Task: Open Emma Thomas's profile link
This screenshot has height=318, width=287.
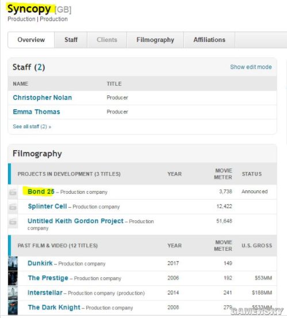Action: (36, 112)
